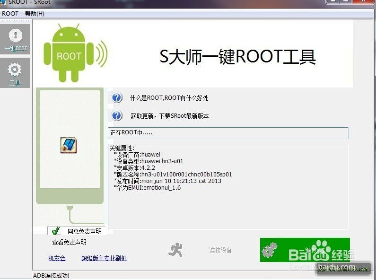Open the 帮助(H) help menu
This screenshot has width=376, height=280.
click(35, 14)
